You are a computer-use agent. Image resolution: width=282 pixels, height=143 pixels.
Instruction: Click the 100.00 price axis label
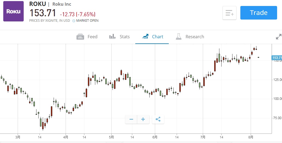(x=277, y=99)
